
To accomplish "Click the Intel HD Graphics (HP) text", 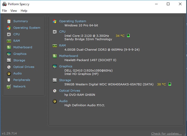I will click(x=81, y=74).
